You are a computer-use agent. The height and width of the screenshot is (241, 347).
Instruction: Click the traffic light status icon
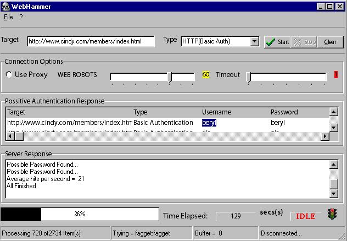(331, 215)
